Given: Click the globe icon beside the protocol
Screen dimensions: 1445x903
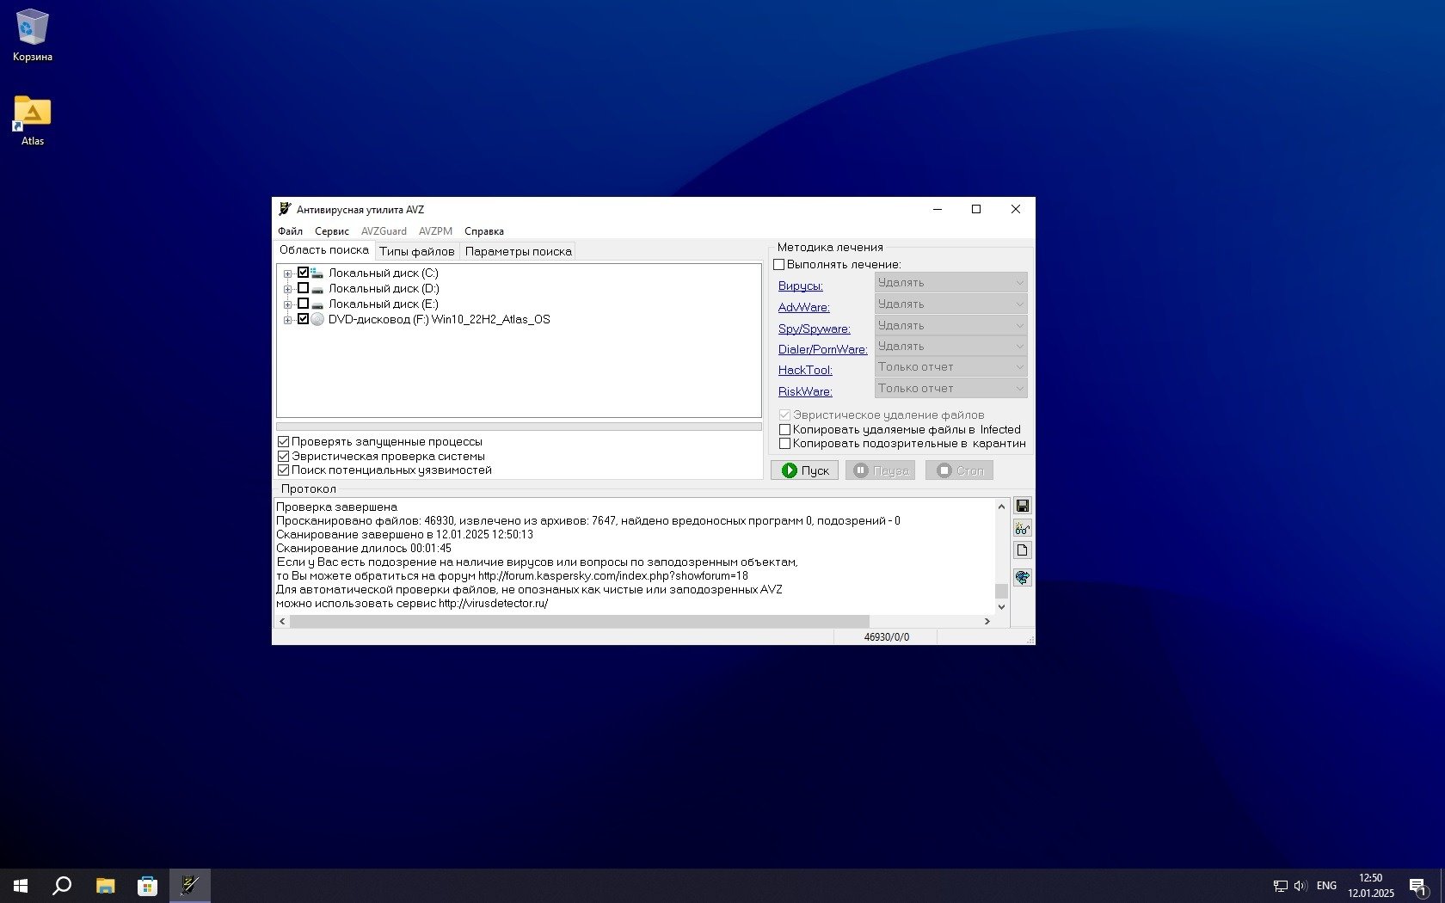Looking at the screenshot, I should [x=1022, y=577].
